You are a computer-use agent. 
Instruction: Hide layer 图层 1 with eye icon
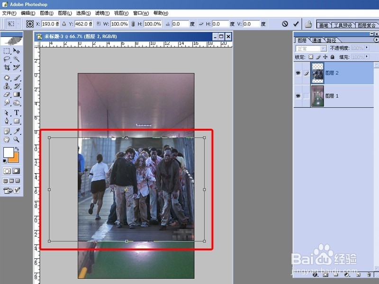298,96
